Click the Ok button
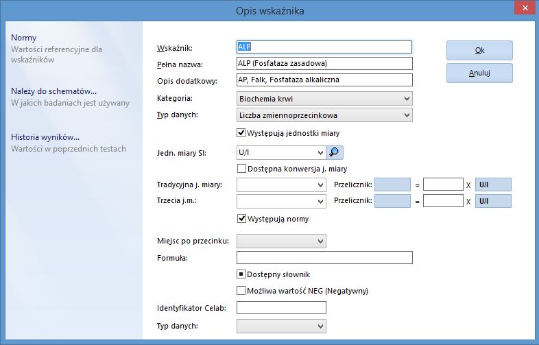Screen dimensions: 539x345 point(479,51)
